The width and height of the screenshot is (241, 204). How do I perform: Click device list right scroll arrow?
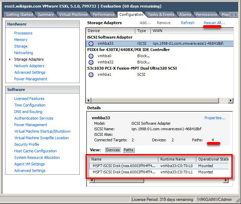pos(225,180)
